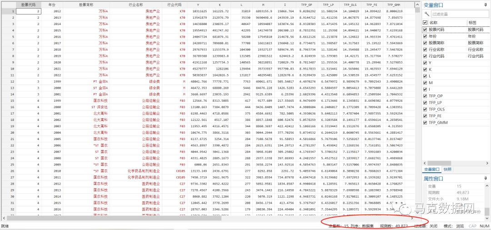This screenshot has height=230, width=491.
Task: Uncheck the 股票简称 variable
Action: click(x=425, y=43)
